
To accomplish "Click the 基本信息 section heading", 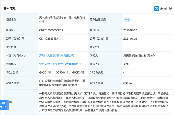I will point(10,8).
